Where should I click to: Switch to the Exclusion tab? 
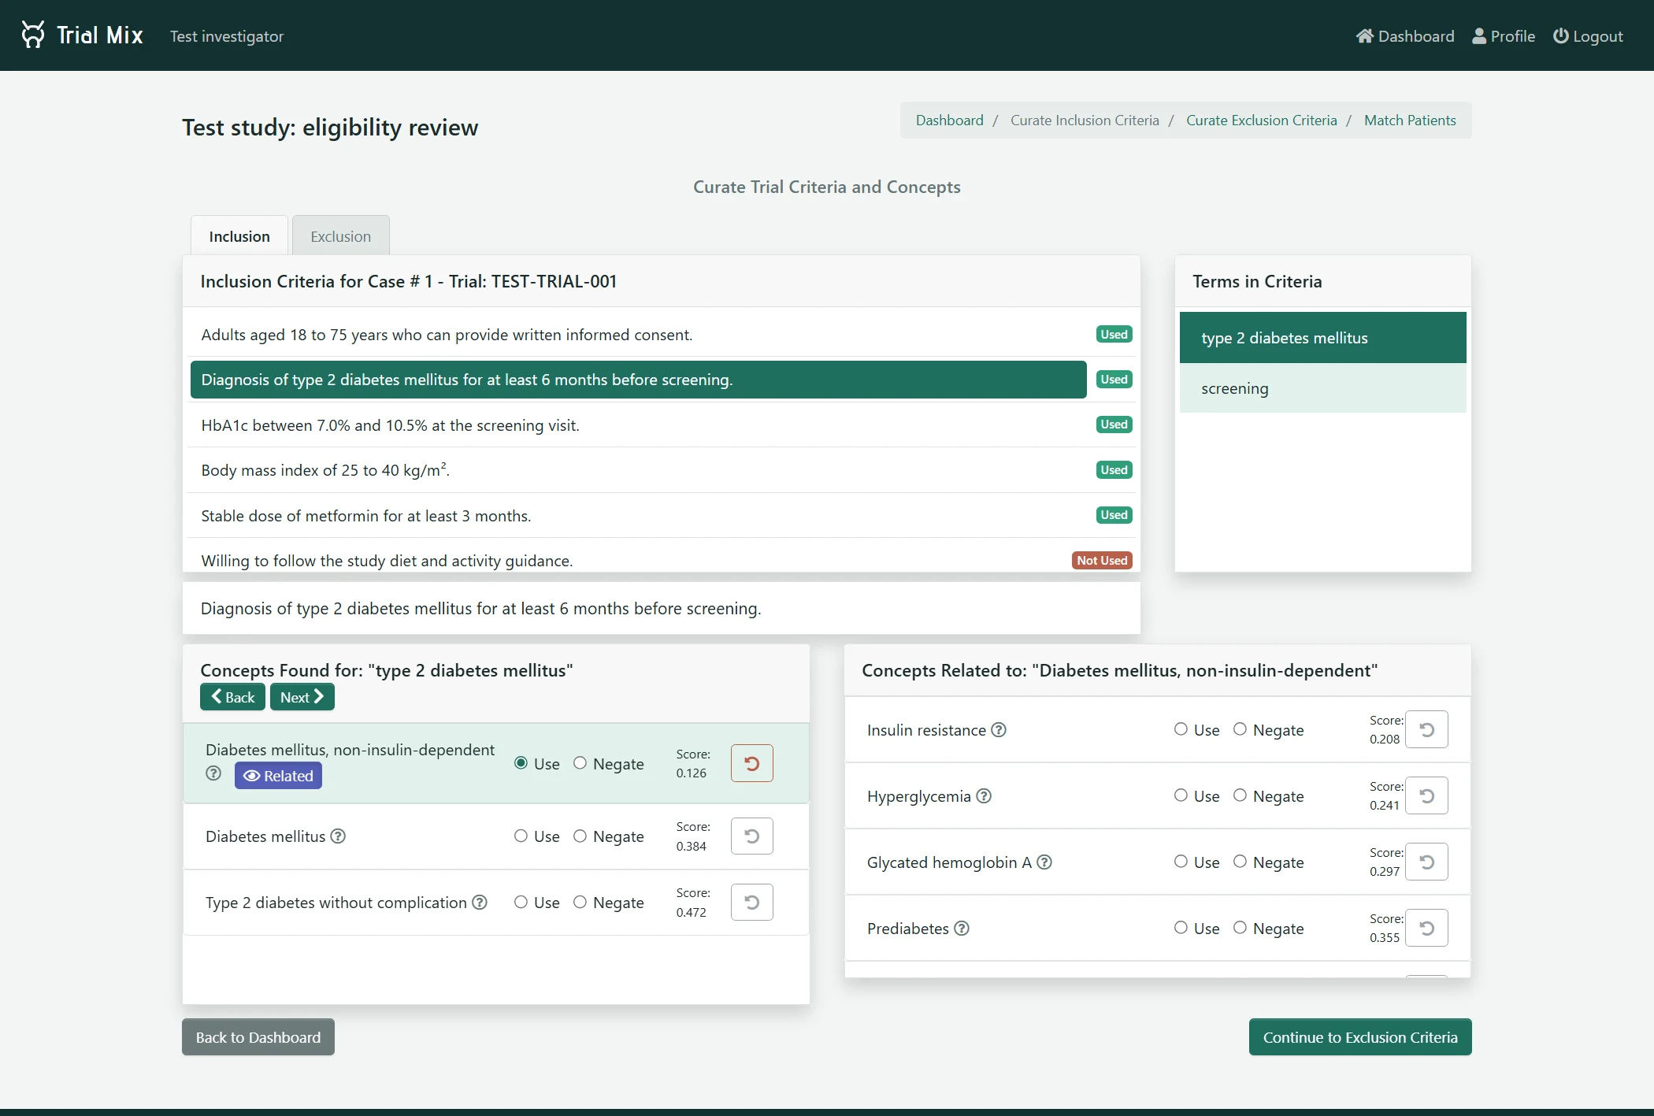(x=340, y=235)
